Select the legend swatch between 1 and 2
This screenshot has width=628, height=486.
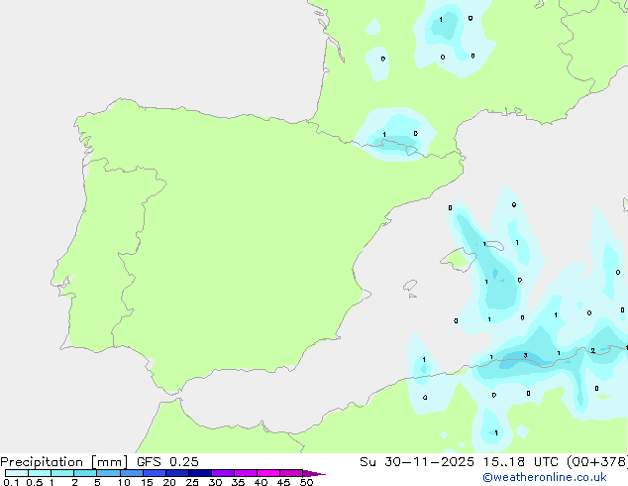pos(62,473)
